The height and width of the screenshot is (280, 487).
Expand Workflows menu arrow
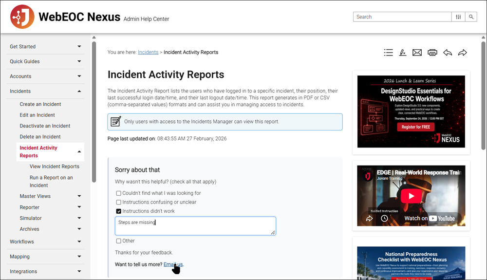click(79, 242)
